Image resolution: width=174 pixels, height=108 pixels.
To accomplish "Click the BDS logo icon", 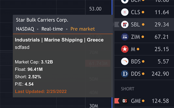I will pos(125,61).
